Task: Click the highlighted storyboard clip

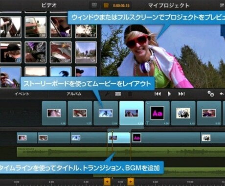Action: (132, 113)
